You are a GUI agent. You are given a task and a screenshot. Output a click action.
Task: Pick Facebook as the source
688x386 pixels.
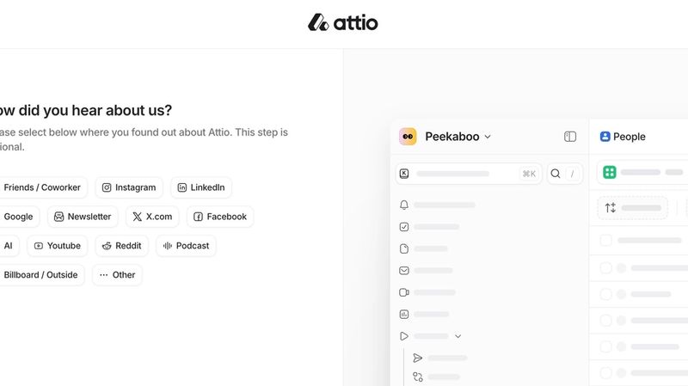[x=220, y=217]
